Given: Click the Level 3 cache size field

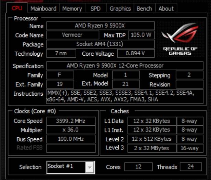Looking at the screenshot, I should tap(151, 148).
